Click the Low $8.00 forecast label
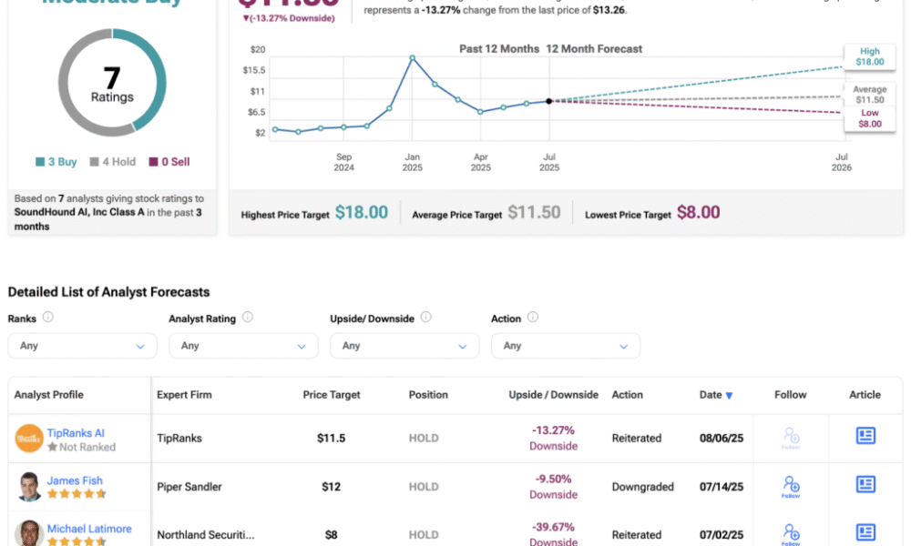 click(869, 118)
